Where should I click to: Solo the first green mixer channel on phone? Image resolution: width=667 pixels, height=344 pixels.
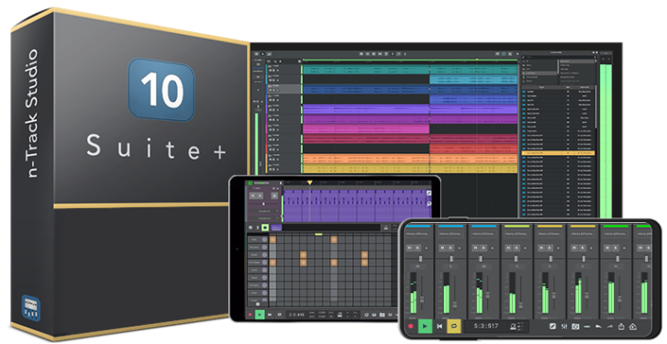pos(617,248)
